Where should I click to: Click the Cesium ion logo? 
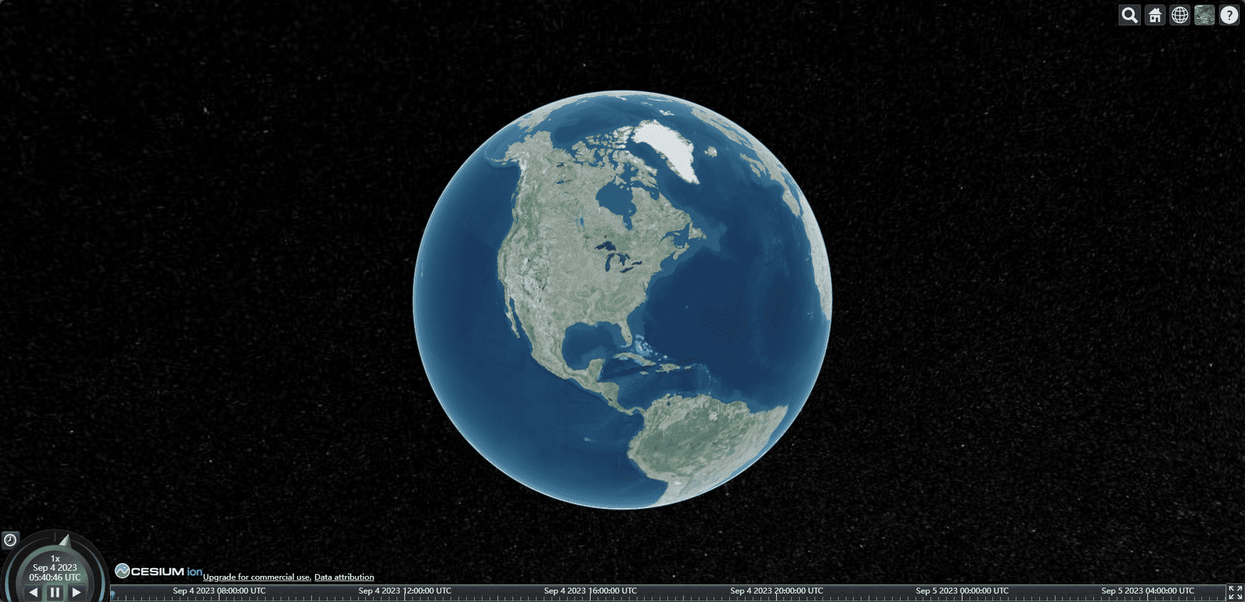tap(159, 571)
